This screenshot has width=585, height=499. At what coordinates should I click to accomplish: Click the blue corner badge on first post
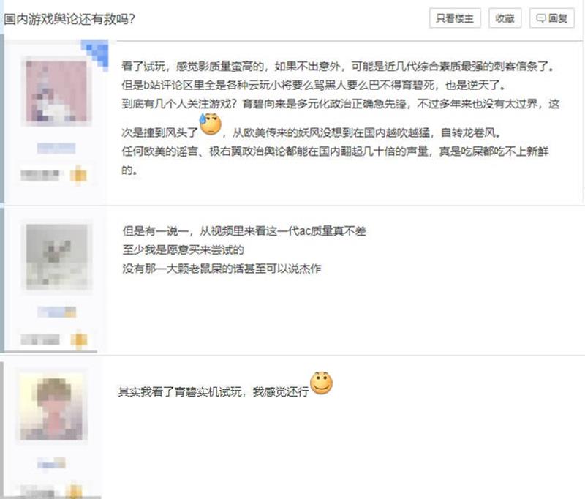[x=96, y=53]
